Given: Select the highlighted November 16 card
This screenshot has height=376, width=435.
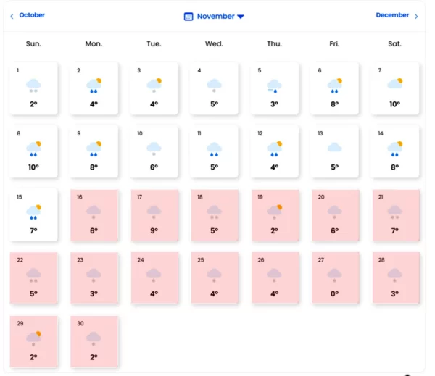Looking at the screenshot, I should click(x=94, y=215).
